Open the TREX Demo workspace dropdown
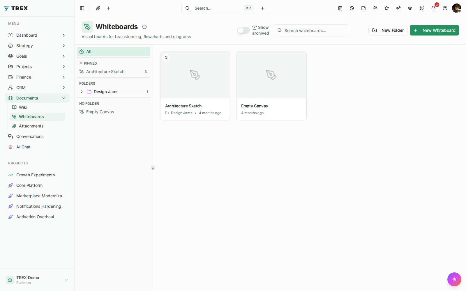This screenshot has width=466, height=291. pyautogui.click(x=37, y=280)
